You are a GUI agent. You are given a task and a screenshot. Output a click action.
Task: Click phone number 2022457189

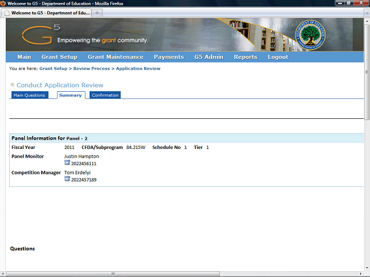tap(84, 179)
